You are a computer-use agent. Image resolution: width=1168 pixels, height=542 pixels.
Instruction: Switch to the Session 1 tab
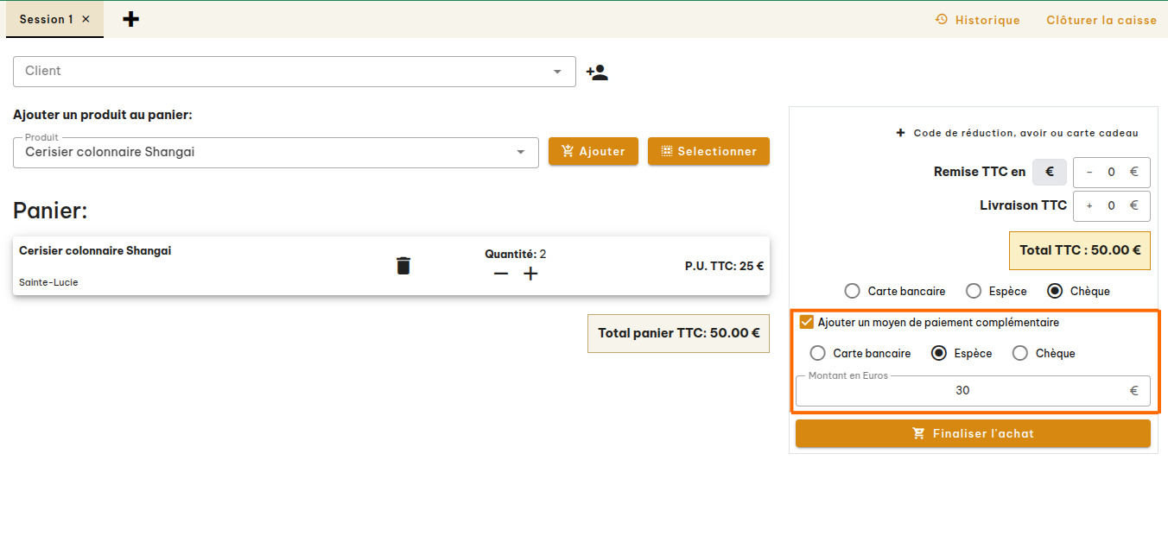point(48,18)
